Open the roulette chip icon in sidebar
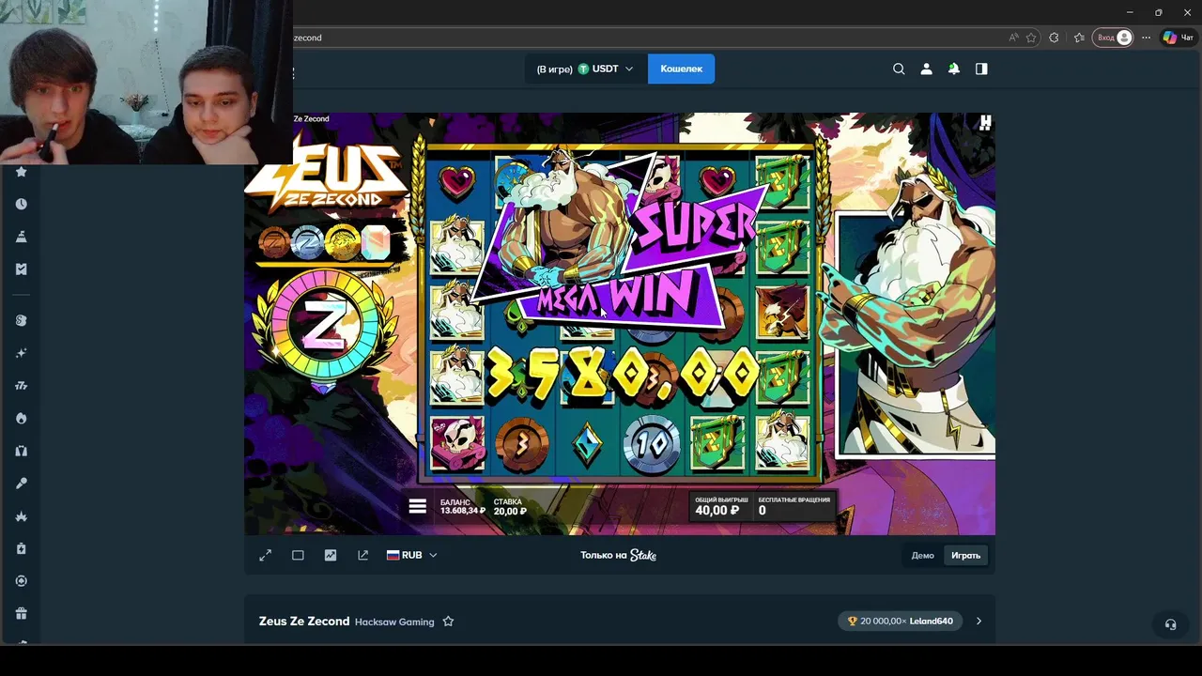 coord(21,580)
